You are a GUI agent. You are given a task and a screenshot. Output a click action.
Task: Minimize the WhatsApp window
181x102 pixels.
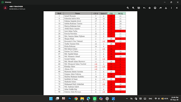pyautogui.click(x=165, y=2)
